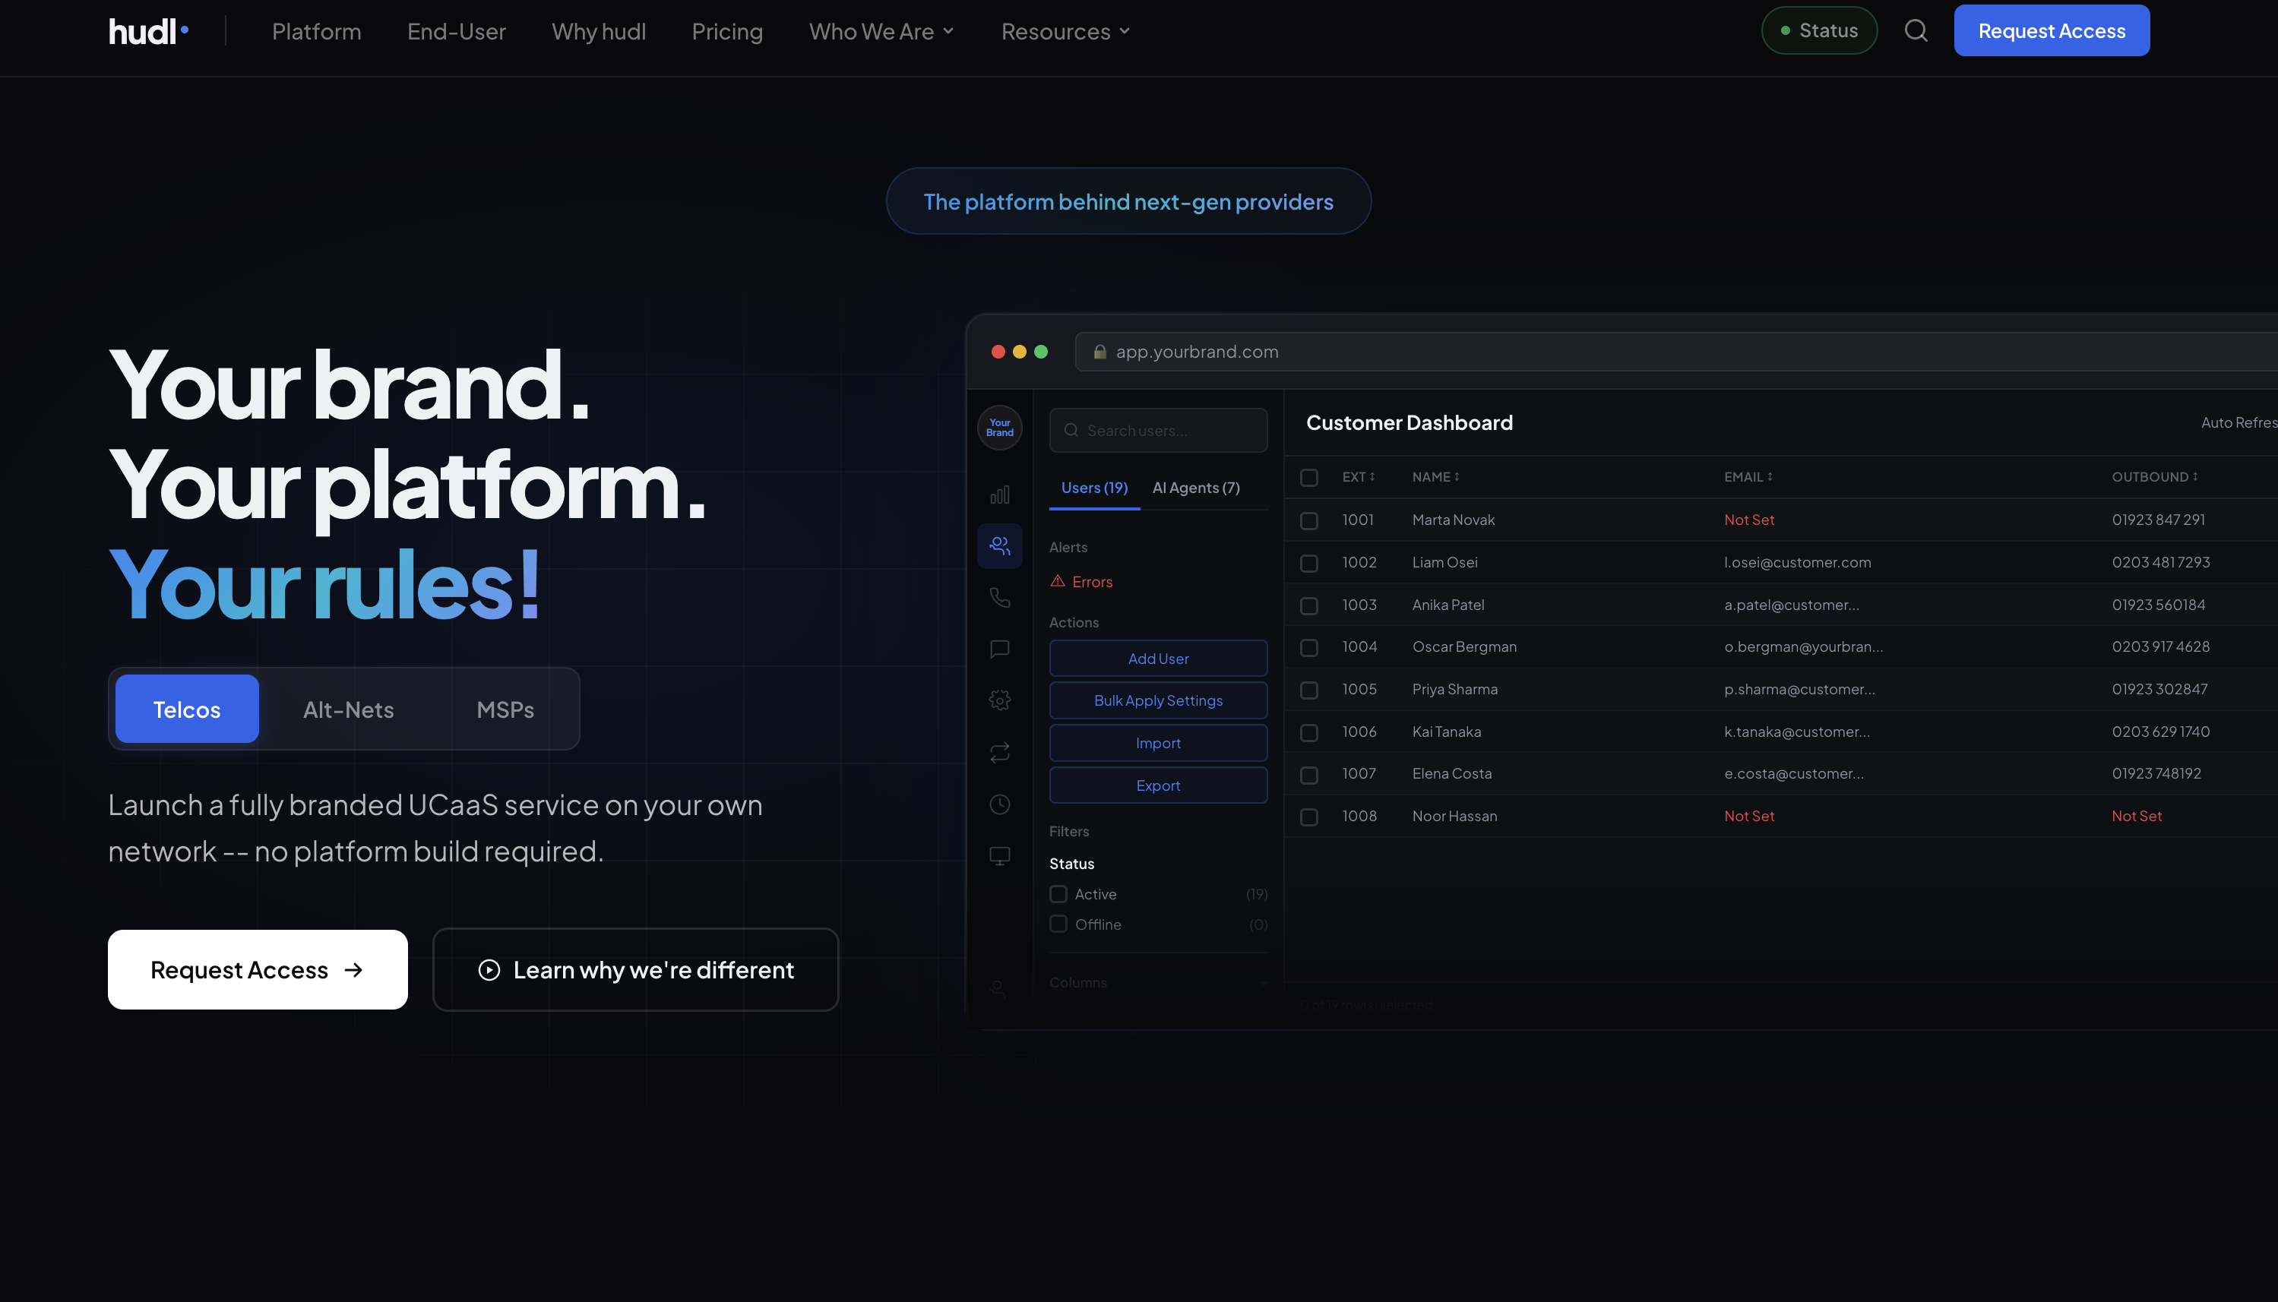Click the Search users input field
The image size is (2278, 1302).
click(x=1158, y=430)
